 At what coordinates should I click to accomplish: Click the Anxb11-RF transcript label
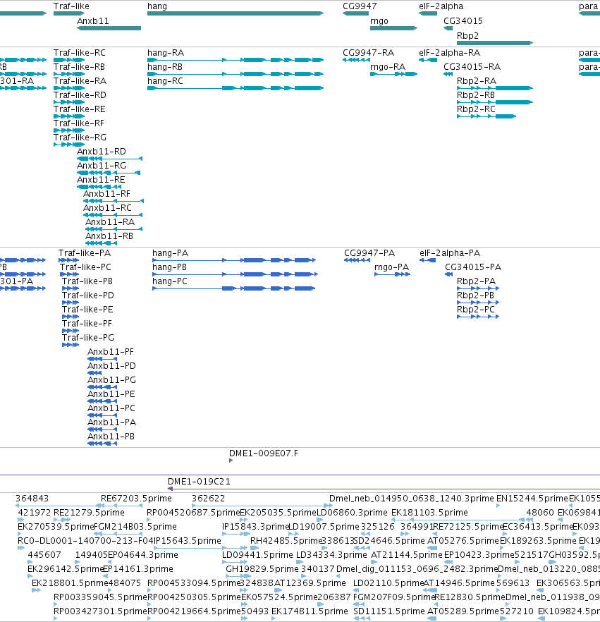[x=106, y=193]
